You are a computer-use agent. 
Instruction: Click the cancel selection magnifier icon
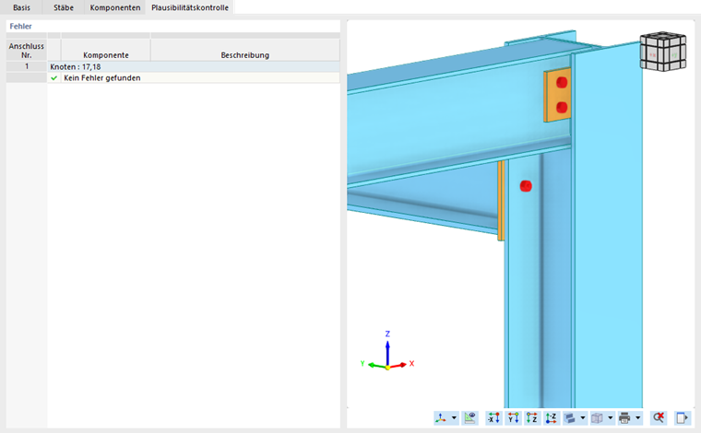pos(658,418)
